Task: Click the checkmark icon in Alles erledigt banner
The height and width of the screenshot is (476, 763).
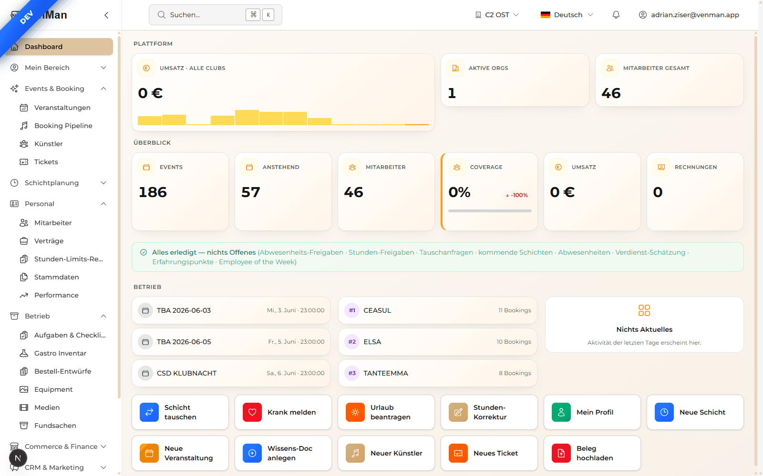Action: (144, 252)
